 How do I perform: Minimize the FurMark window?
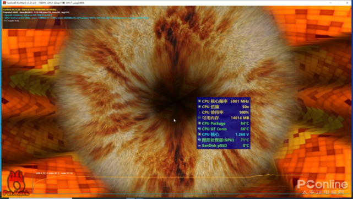click(x=330, y=3)
